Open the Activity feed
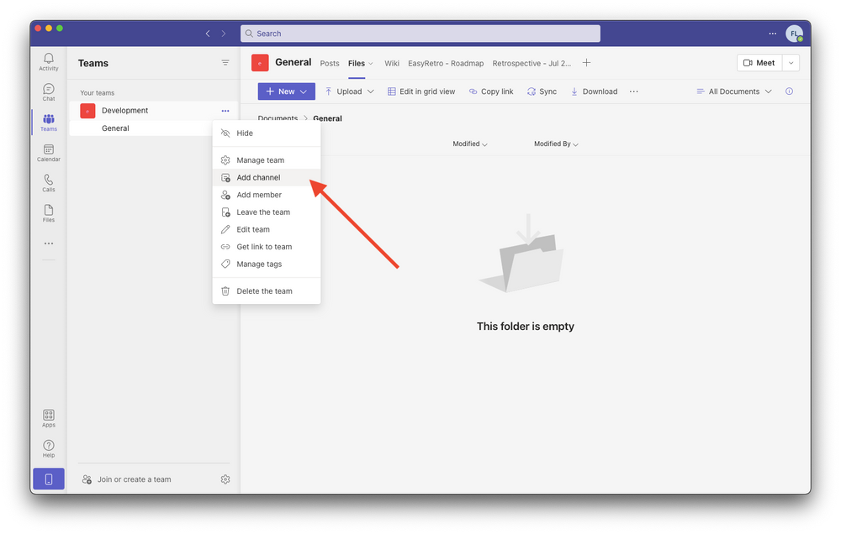The width and height of the screenshot is (841, 534). [48, 61]
